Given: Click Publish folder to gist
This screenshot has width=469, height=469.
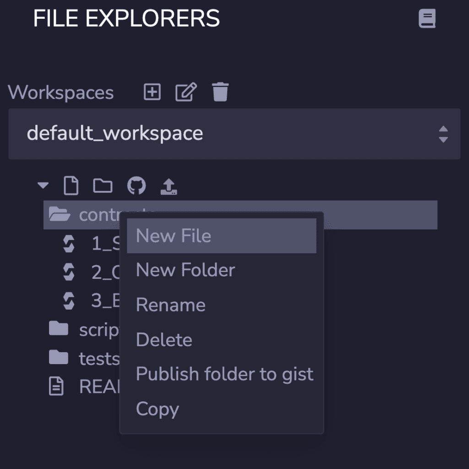Looking at the screenshot, I should click(x=224, y=374).
